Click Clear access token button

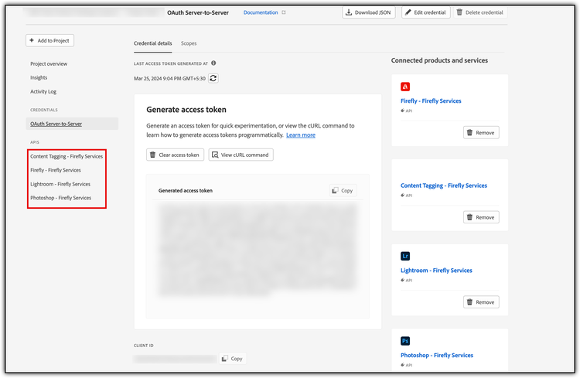point(175,155)
